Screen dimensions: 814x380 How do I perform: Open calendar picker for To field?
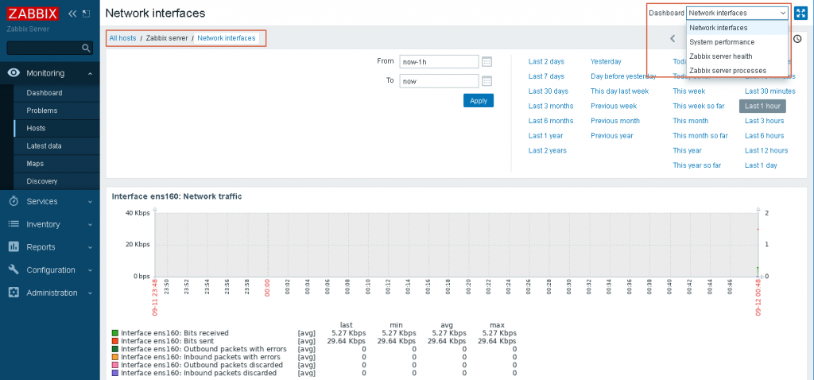pyautogui.click(x=486, y=81)
